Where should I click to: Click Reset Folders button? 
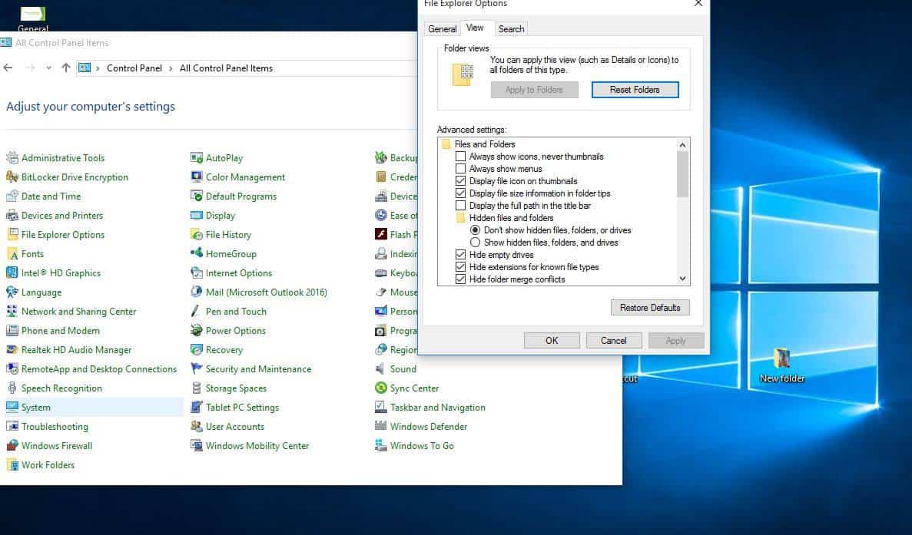(x=635, y=90)
